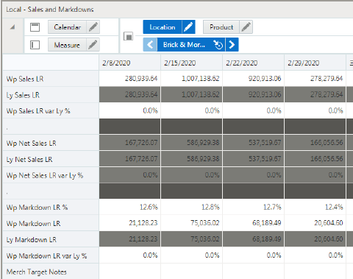Viewport: 353px width, 279px height.
Task: Click Wp Markdown LR cell 68,189.49
Action: tap(254, 223)
